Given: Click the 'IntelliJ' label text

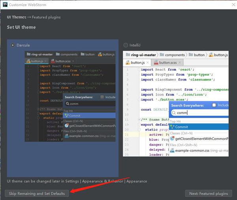Looking at the screenshot, I should click(135, 45).
